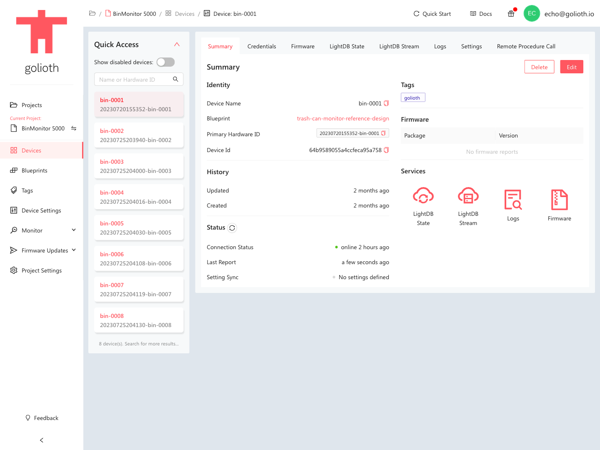The width and height of the screenshot is (600, 450).
Task: Open the Remote Procedure Call tab
Action: coord(526,46)
